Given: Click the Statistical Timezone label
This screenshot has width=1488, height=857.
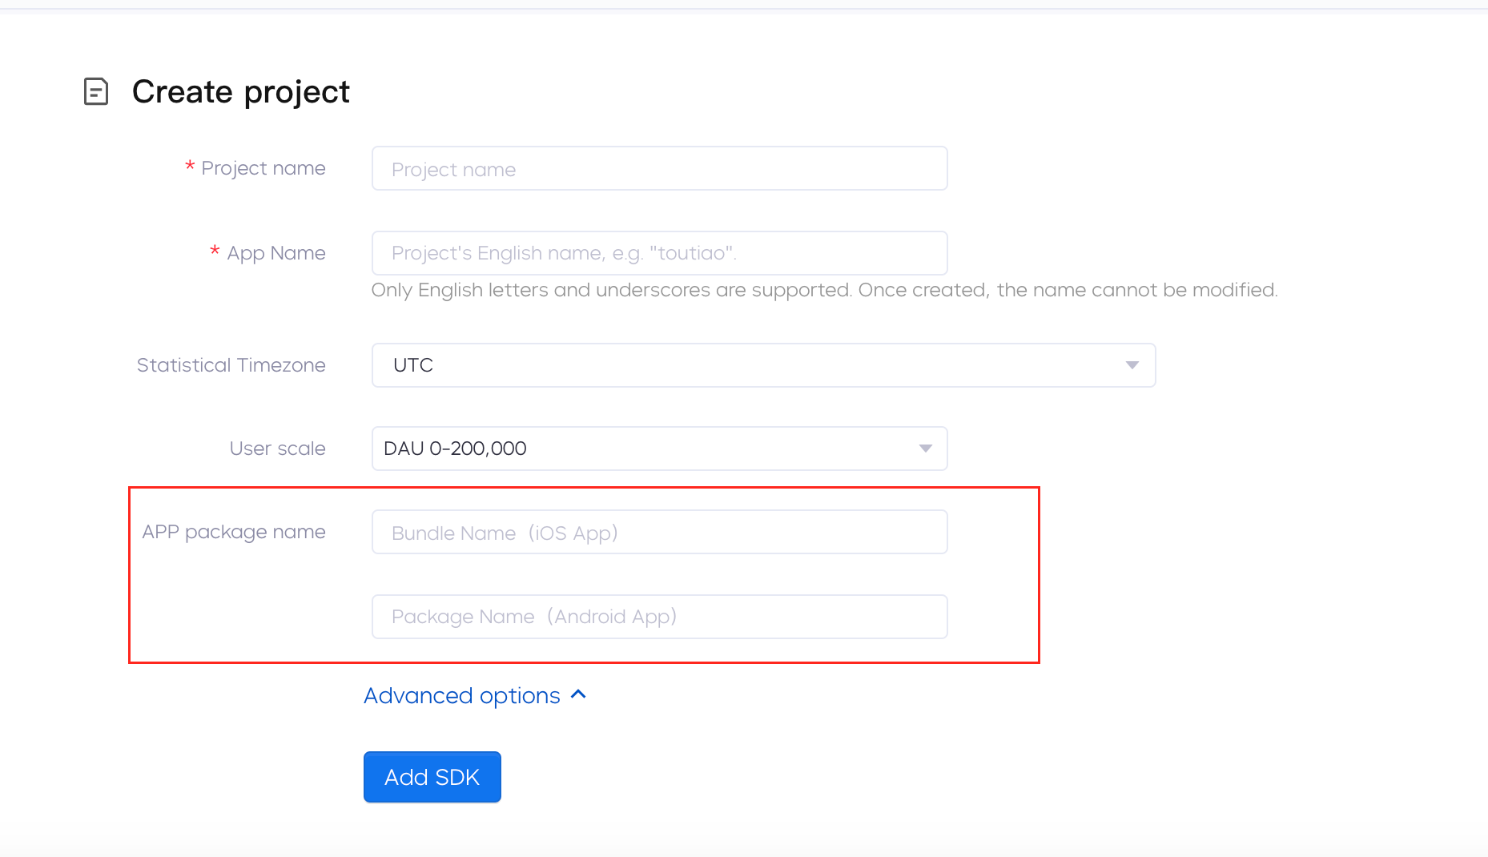Looking at the screenshot, I should click(x=231, y=365).
